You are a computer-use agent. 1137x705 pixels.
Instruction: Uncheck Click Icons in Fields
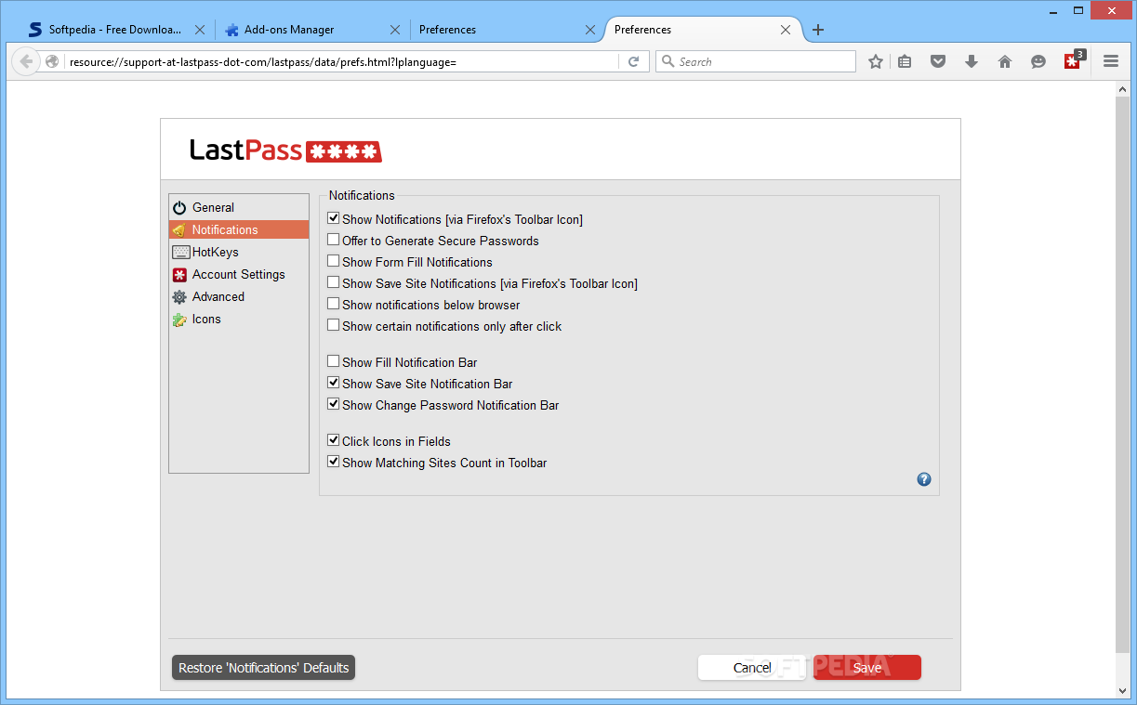(x=334, y=440)
